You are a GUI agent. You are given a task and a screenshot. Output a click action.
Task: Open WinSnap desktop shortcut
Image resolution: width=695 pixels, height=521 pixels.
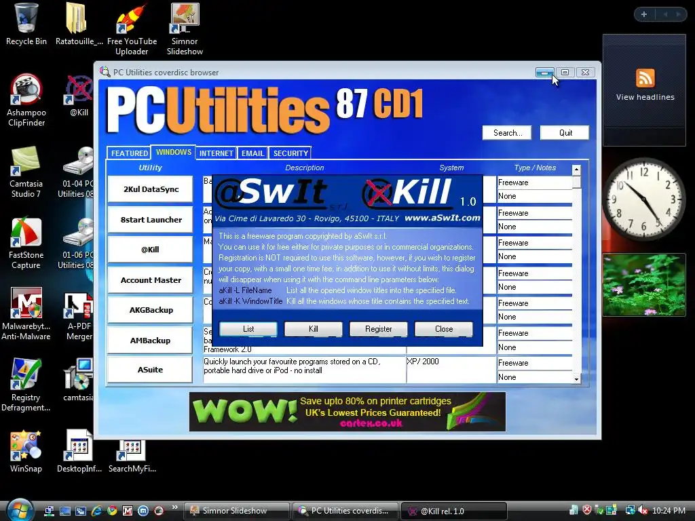coord(26,452)
